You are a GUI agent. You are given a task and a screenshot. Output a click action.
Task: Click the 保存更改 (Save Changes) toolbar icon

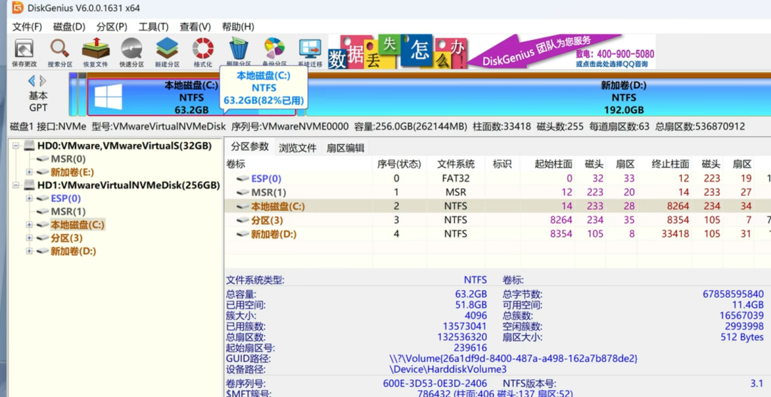[24, 51]
